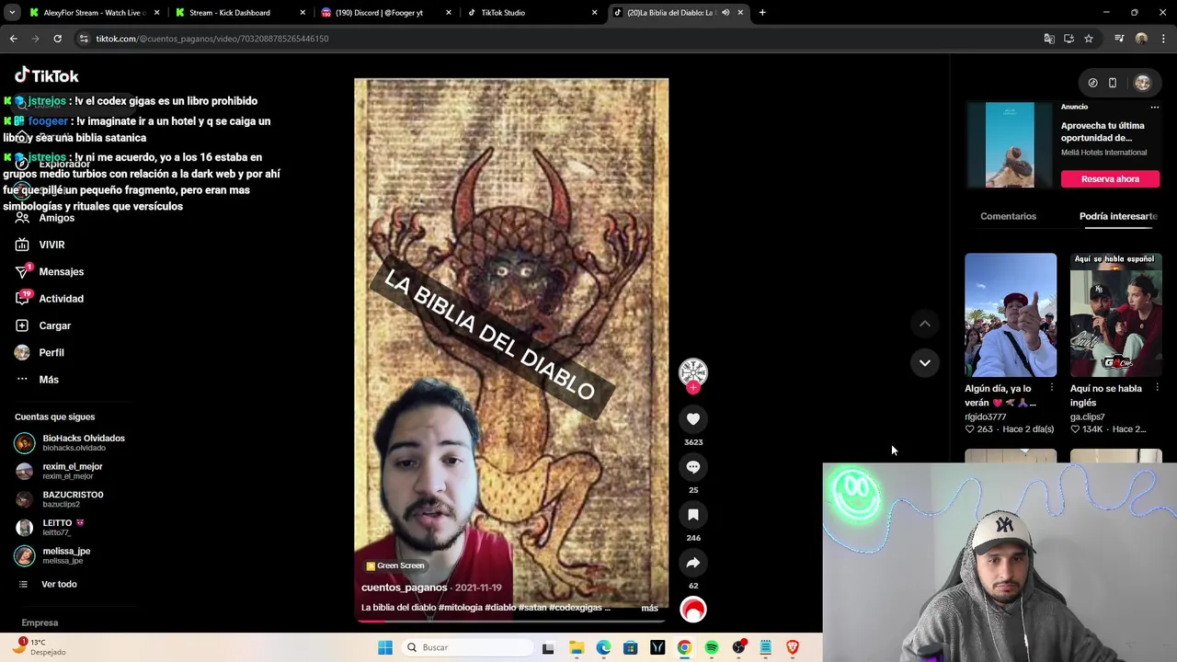Viewport: 1177px width, 662px height.
Task: Open melissa_jpe followed account
Action: pyautogui.click(x=52, y=555)
